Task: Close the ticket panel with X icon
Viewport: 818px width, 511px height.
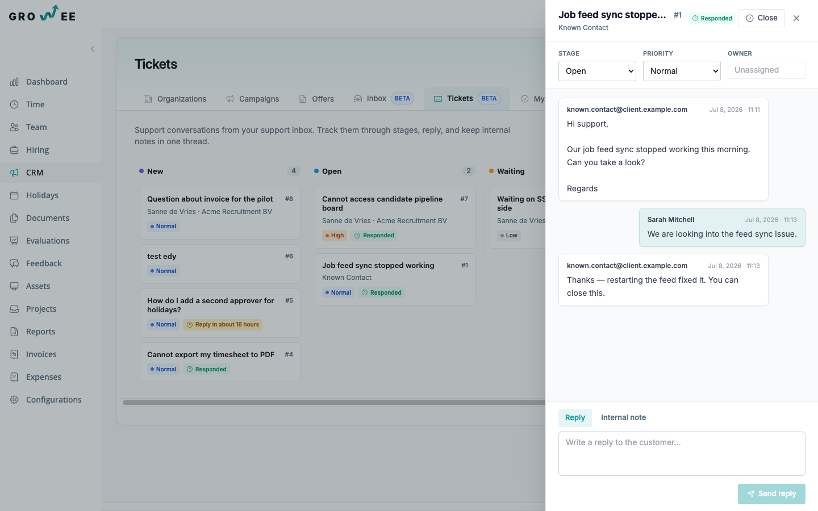Action: (x=796, y=18)
